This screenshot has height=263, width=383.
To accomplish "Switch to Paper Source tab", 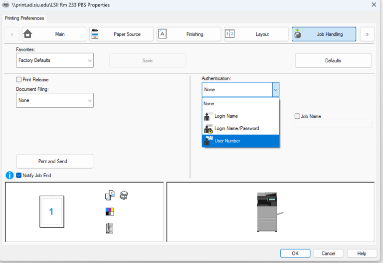I will (x=121, y=34).
